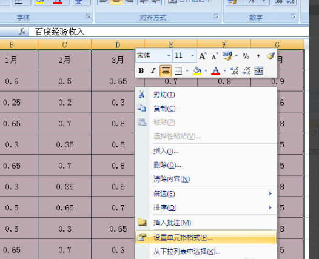Image resolution: width=319 pixels, height=259 pixels.
Task: Click cell containing 1月
Action: point(19,60)
